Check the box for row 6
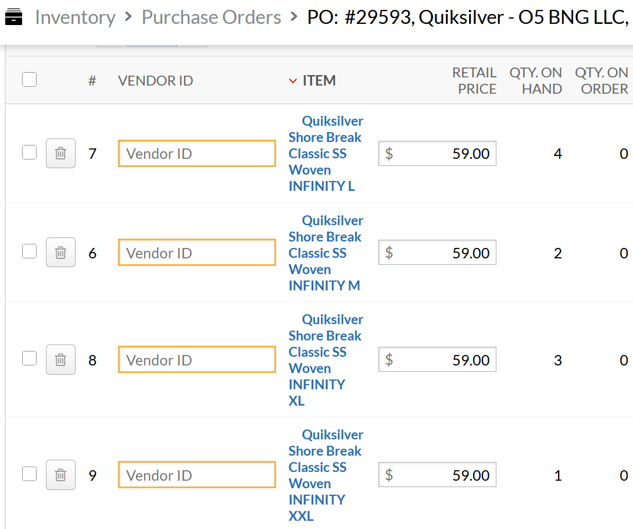The width and height of the screenshot is (633, 529). tap(30, 251)
